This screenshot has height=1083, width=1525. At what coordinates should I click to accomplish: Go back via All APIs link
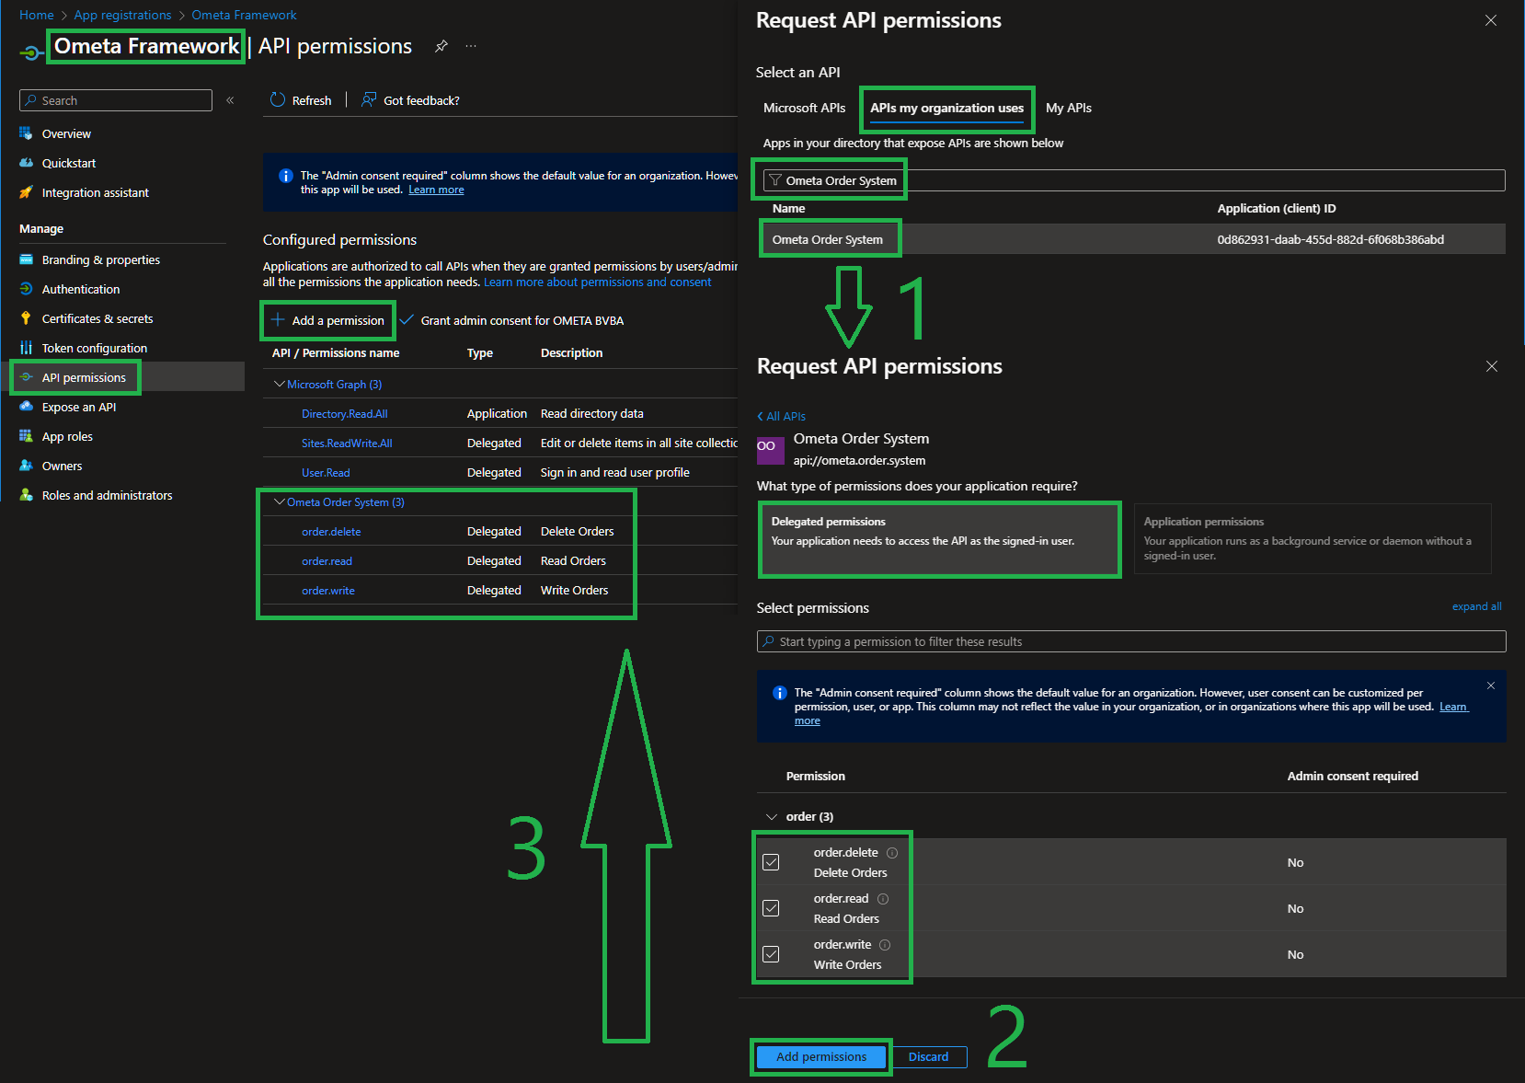coord(781,416)
